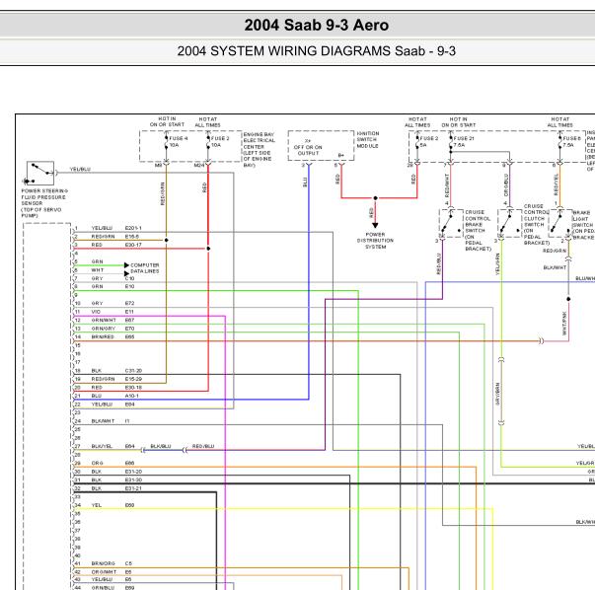Click the 'IGNITION SWITCH MODULE' label

tap(368, 140)
